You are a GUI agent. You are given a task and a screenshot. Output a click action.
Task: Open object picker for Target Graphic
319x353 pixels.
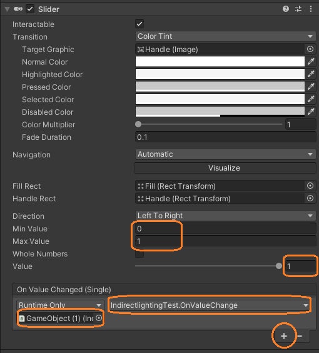(x=310, y=49)
